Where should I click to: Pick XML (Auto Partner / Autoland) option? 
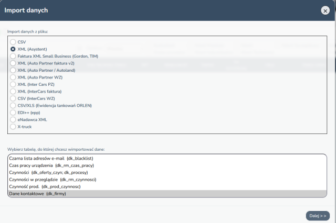tap(13, 70)
